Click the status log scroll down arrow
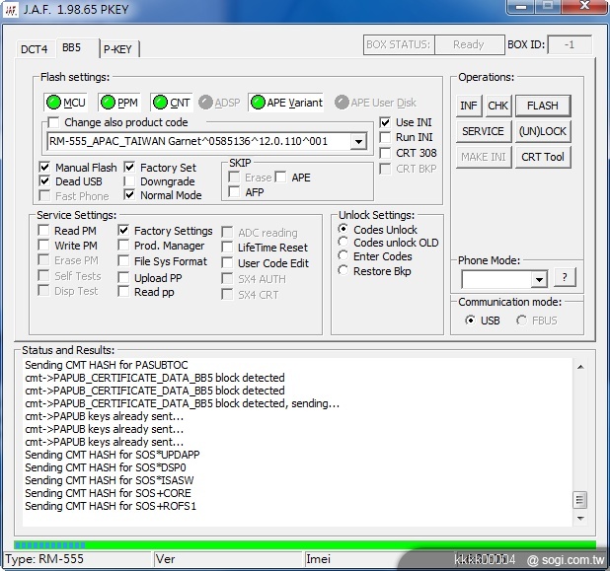 click(580, 518)
